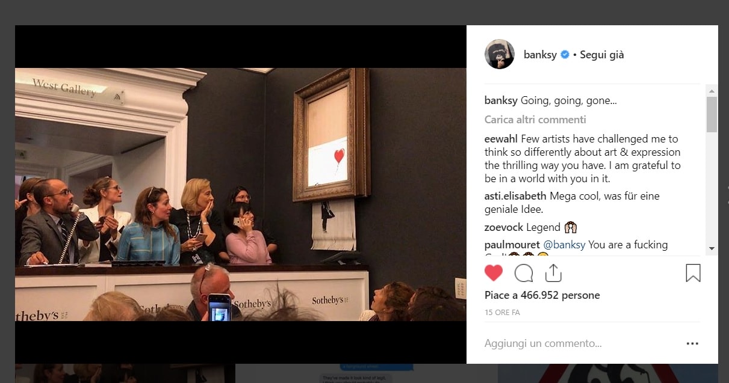Image resolution: width=729 pixels, height=383 pixels.
Task: Open the three-dot options menu
Action: point(692,344)
